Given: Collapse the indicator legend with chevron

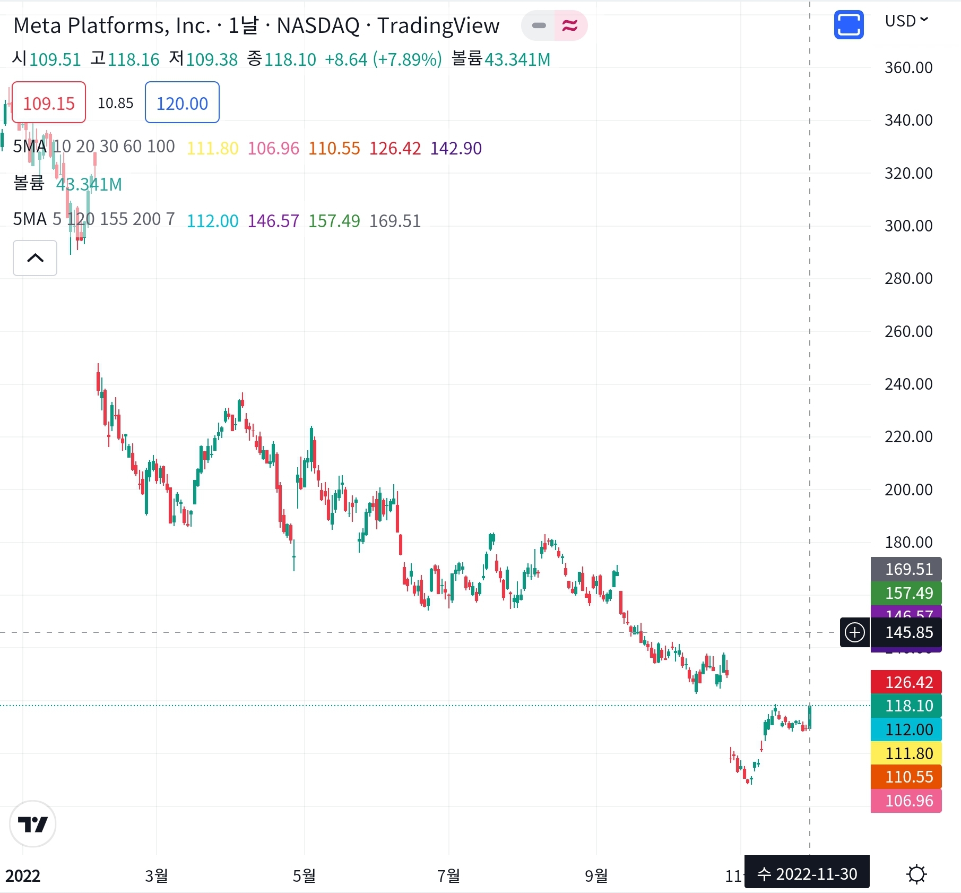Looking at the screenshot, I should (35, 258).
